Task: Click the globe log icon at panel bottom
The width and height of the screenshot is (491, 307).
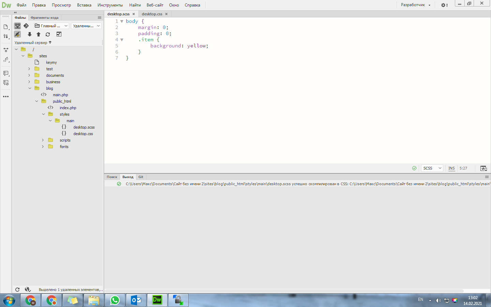Action: [x=28, y=290]
